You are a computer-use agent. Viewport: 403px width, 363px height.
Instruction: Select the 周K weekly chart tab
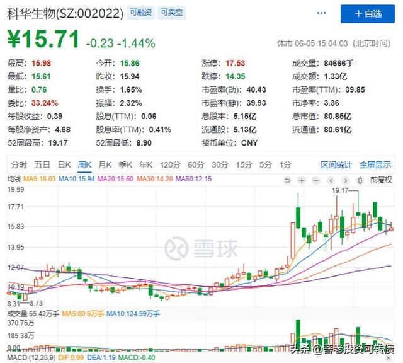[x=84, y=164]
